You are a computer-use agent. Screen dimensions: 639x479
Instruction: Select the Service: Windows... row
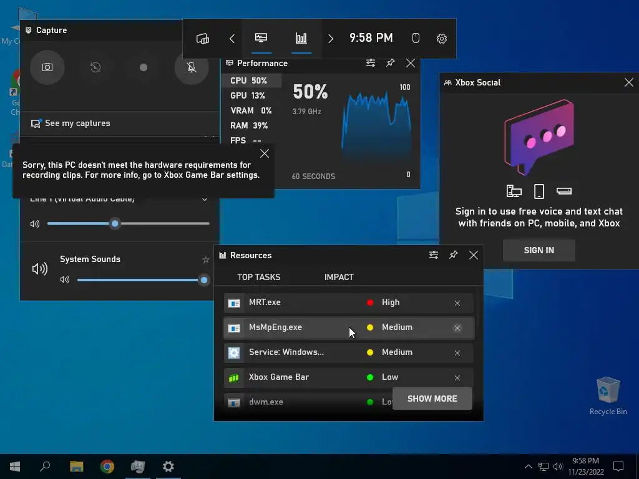[x=349, y=352]
